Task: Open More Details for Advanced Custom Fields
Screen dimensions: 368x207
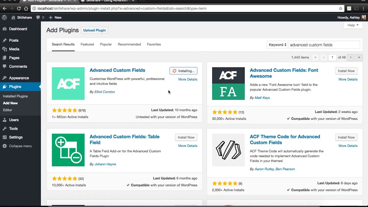Action: pyautogui.click(x=188, y=79)
